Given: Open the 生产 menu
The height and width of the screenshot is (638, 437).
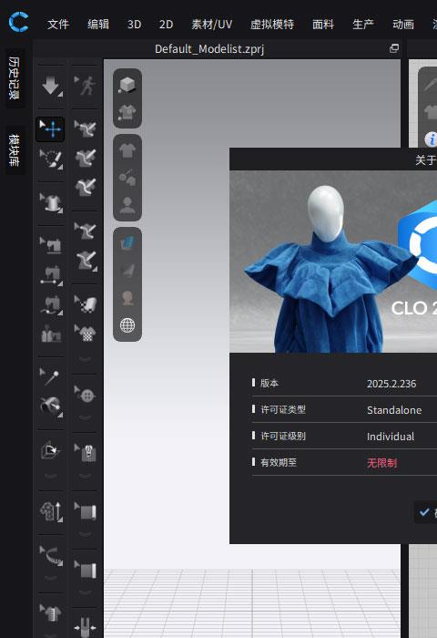Looking at the screenshot, I should click(x=363, y=25).
